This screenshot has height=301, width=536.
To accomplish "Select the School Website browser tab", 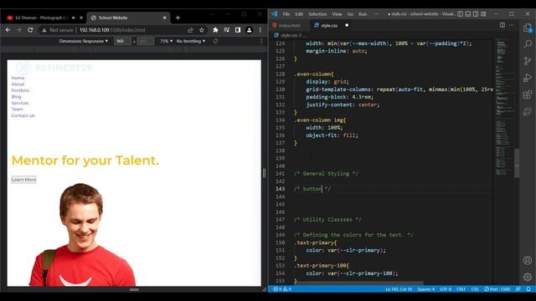I will coord(113,18).
